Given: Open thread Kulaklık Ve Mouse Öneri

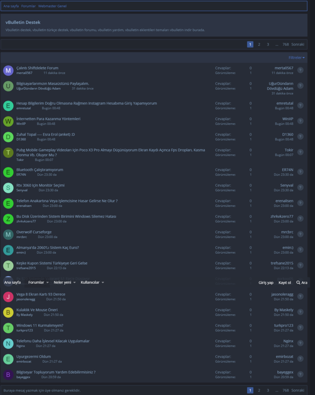Looking at the screenshot, I should (x=37, y=310).
